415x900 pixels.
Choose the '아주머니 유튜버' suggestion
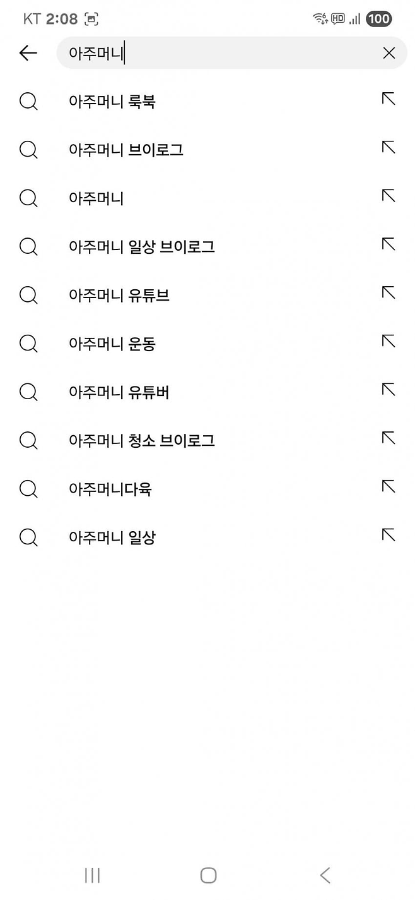[119, 392]
